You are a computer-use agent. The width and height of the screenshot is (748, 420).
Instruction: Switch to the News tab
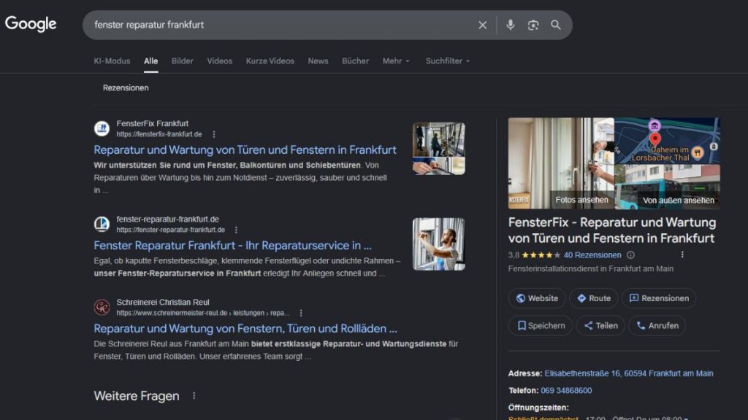[318, 61]
